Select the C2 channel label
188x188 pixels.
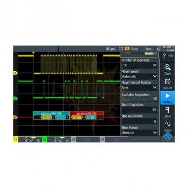45,140
